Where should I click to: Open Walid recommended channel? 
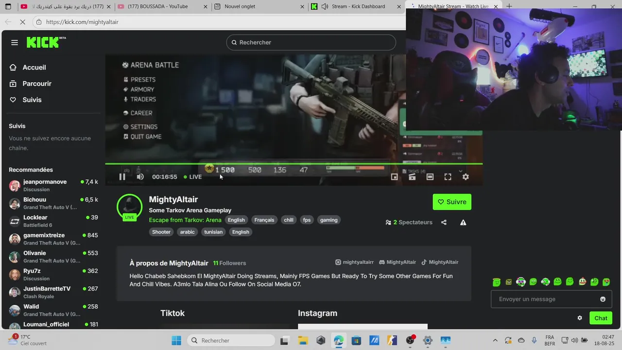(53, 310)
